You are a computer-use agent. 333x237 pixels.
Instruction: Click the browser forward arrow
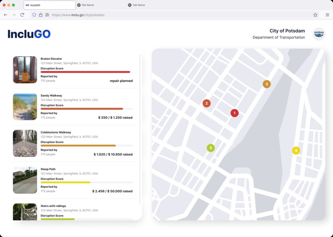(x=14, y=15)
